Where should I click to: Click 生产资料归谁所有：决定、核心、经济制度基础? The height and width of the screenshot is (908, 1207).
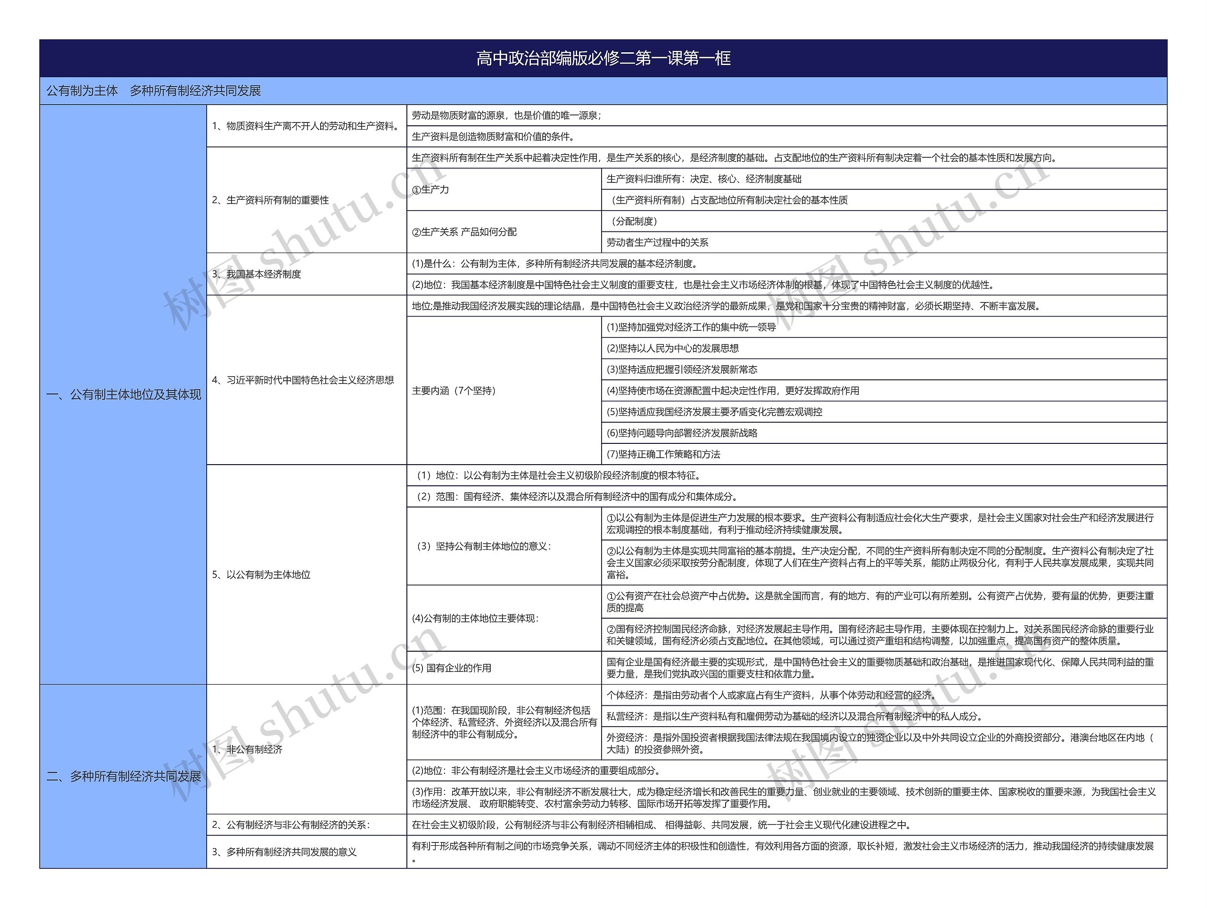tap(884, 179)
